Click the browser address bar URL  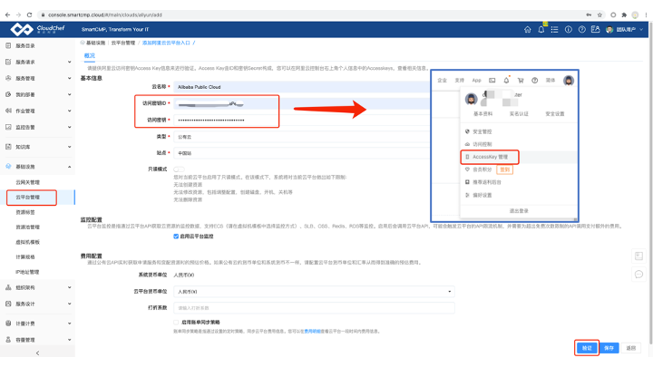[105, 15]
